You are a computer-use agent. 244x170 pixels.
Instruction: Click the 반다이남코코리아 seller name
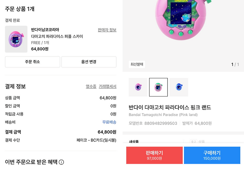pos(45,30)
